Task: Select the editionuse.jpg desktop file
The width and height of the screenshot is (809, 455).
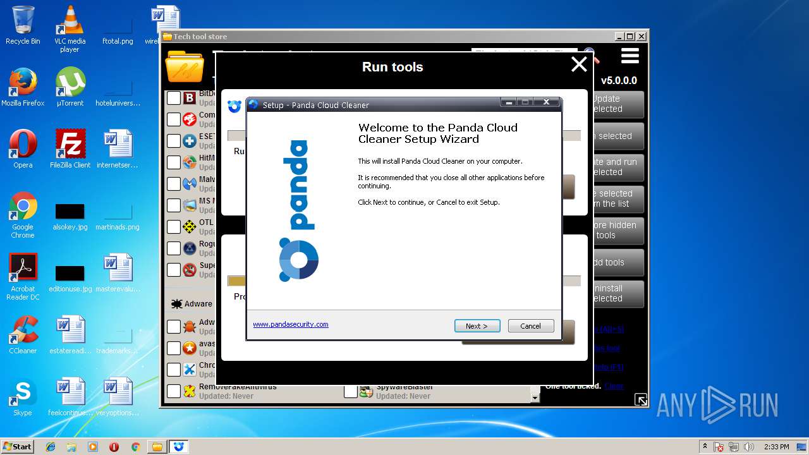Action: coord(70,278)
